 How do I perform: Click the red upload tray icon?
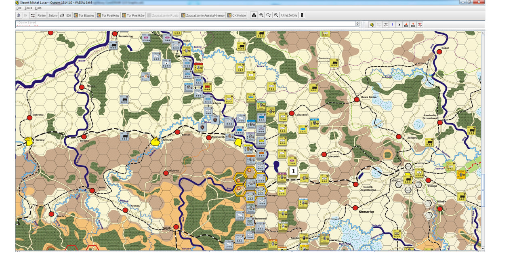[x=413, y=25]
